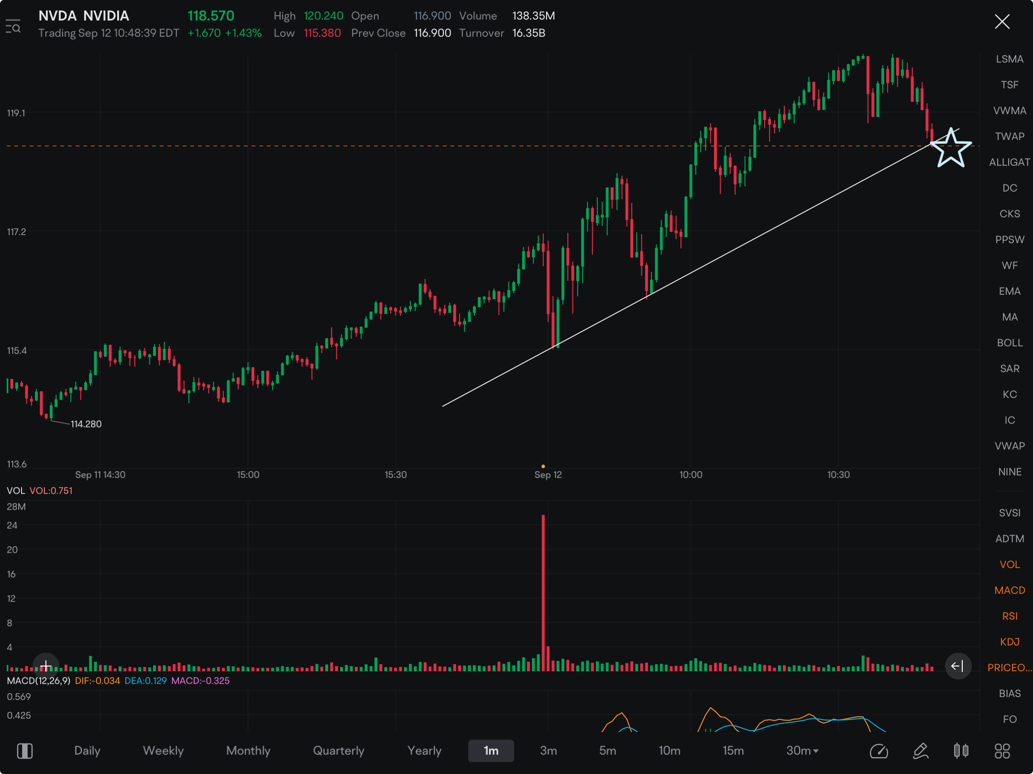Image resolution: width=1033 pixels, height=774 pixels.
Task: Toggle the PPSW indicator
Action: 1010,239
